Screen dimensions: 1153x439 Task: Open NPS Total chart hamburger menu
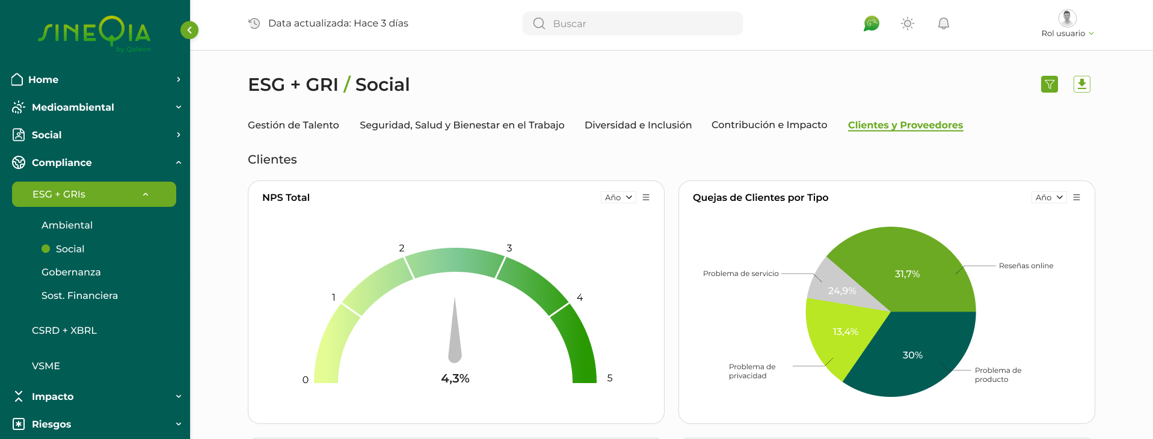coord(646,197)
